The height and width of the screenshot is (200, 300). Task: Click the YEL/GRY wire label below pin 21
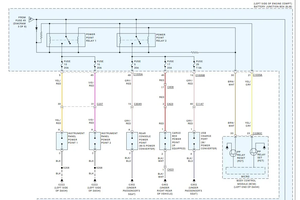[248, 83]
